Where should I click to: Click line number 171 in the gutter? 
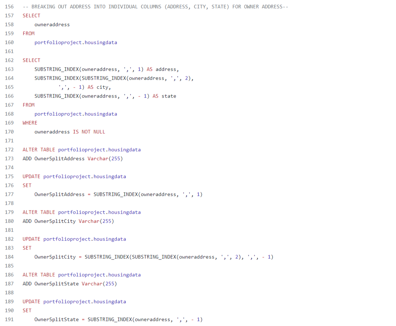point(9,141)
